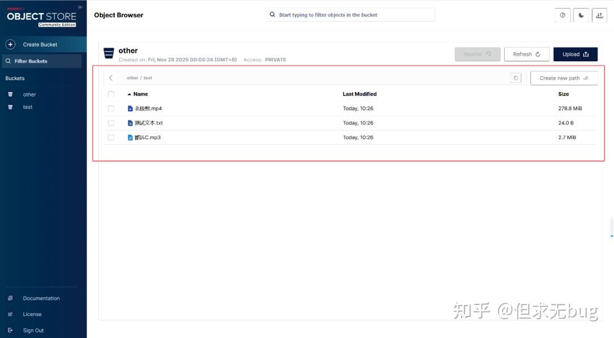Screen dimensions: 614x338
Task: Click the Last Modified time of .mp4
Action: [358, 109]
